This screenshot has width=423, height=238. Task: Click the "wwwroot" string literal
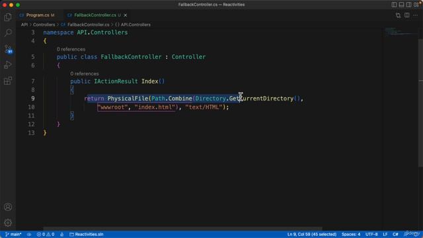click(x=112, y=107)
